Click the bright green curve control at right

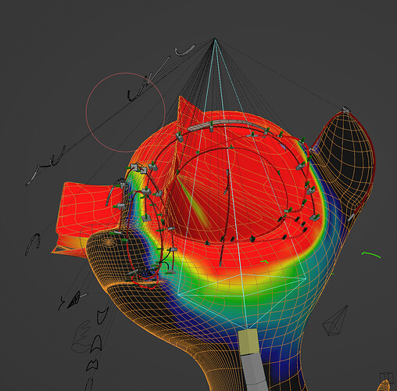tap(371, 255)
